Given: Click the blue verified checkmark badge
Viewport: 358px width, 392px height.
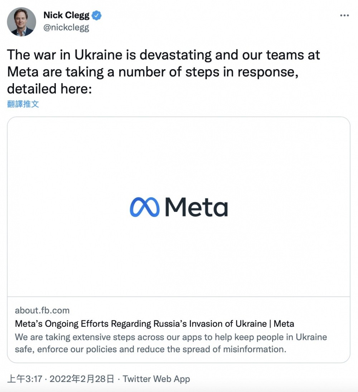Looking at the screenshot, I should click(x=97, y=15).
